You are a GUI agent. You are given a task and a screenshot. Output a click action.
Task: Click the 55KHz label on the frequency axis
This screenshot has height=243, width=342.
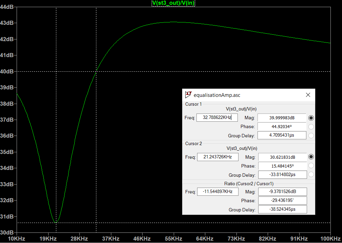[173, 239]
